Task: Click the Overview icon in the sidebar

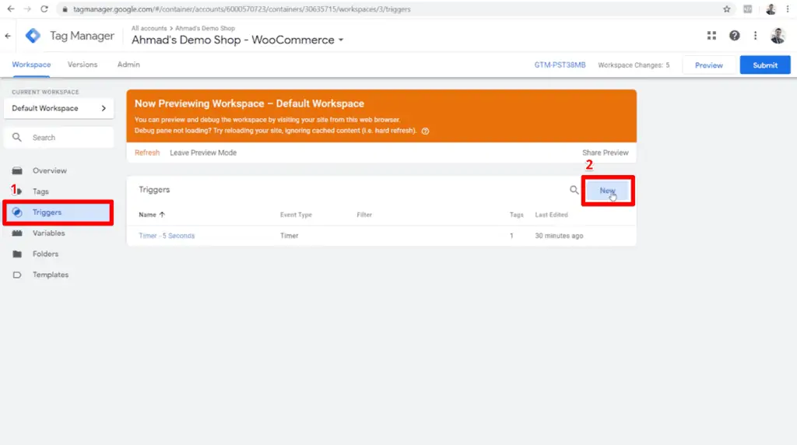Action: click(x=17, y=170)
